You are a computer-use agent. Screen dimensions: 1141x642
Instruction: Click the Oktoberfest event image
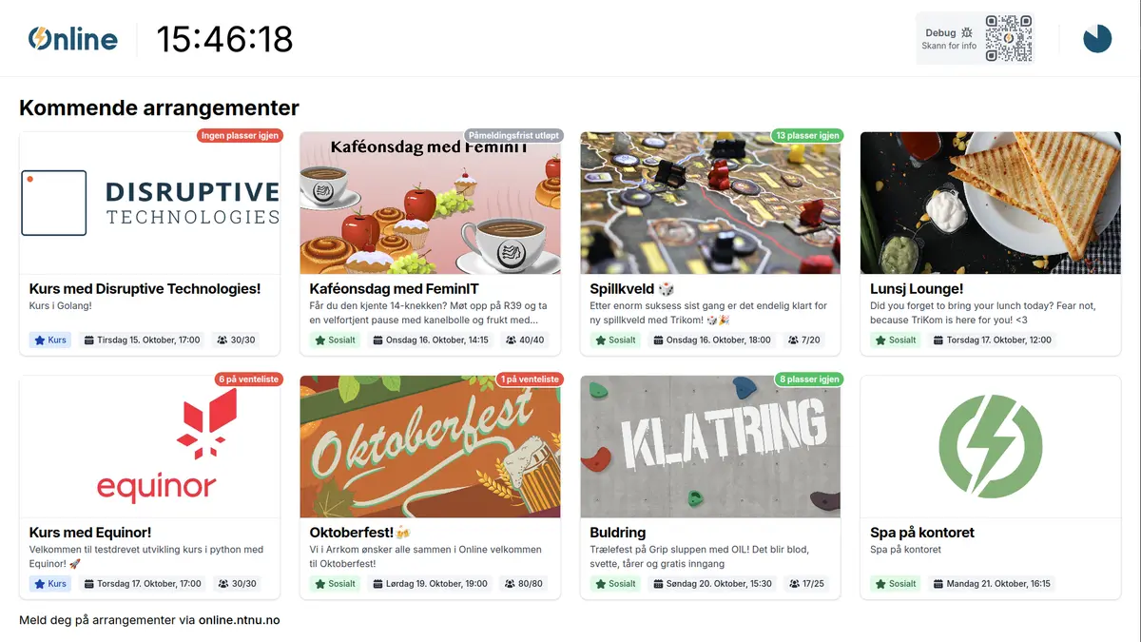pos(430,447)
